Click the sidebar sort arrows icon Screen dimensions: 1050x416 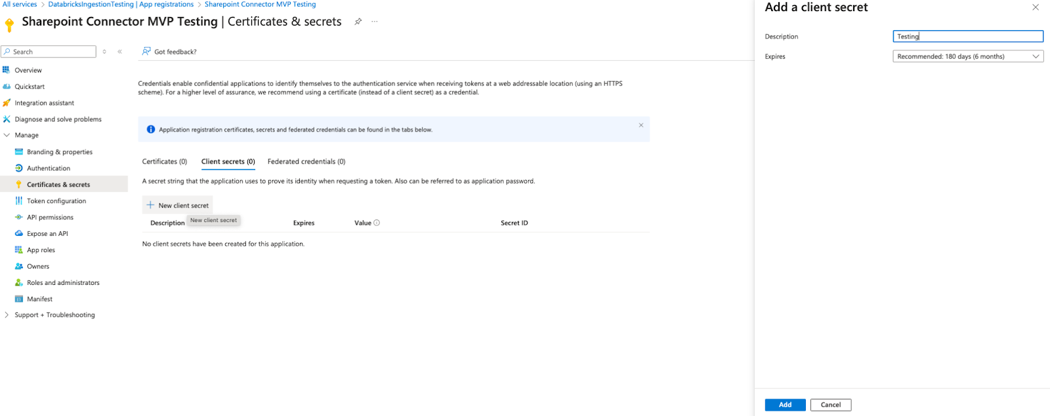(x=104, y=52)
